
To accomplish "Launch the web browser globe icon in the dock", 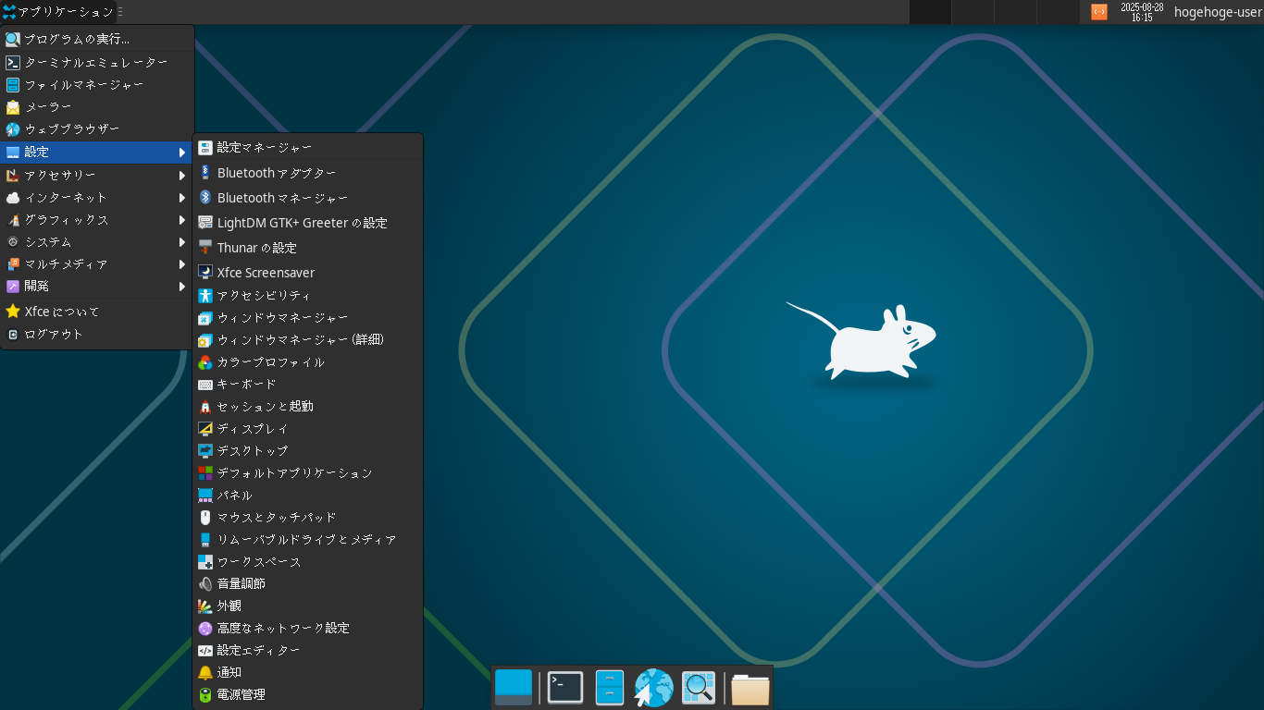I will pyautogui.click(x=653, y=687).
